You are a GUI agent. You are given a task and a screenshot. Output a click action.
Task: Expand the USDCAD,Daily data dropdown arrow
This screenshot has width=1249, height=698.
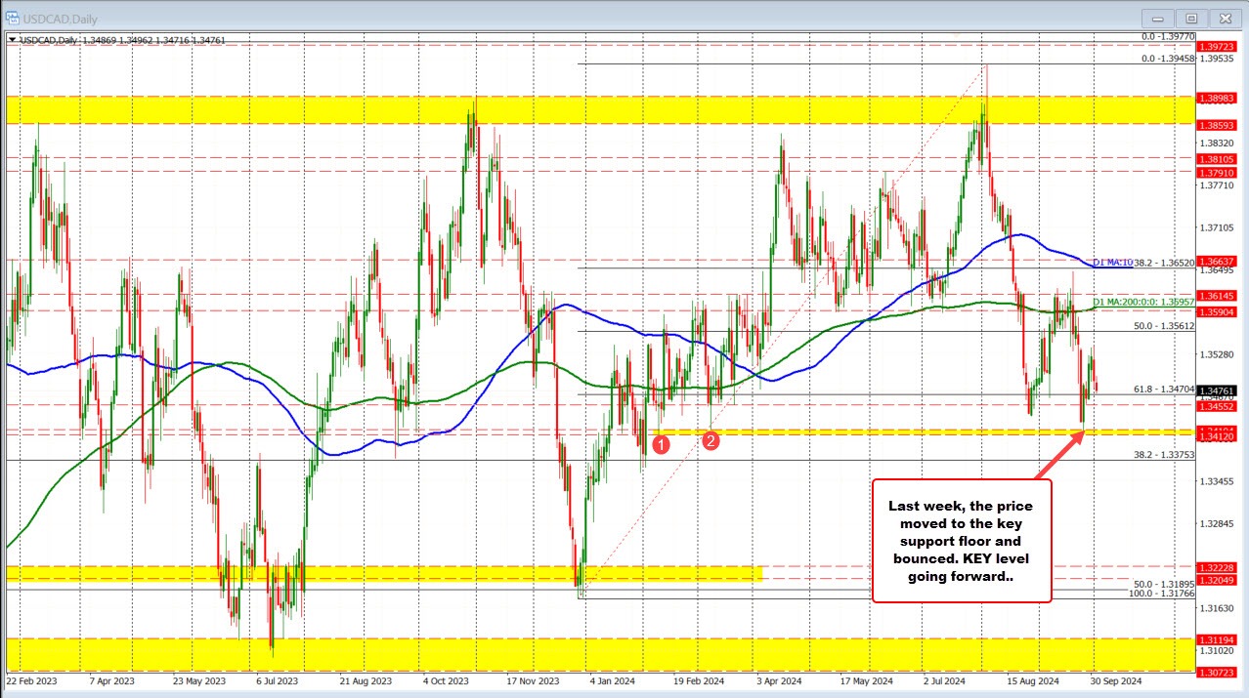coord(14,41)
